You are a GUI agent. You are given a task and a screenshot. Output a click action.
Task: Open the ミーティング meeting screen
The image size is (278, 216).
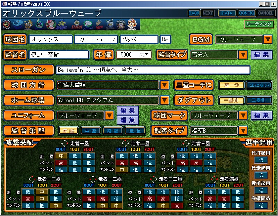259,24
